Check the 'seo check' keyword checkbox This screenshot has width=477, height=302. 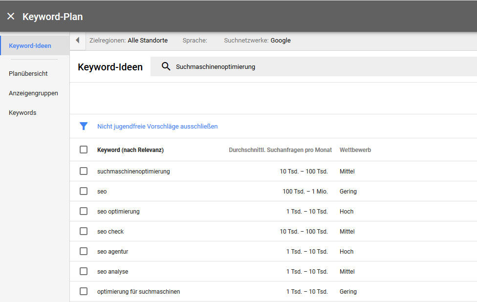(x=84, y=231)
